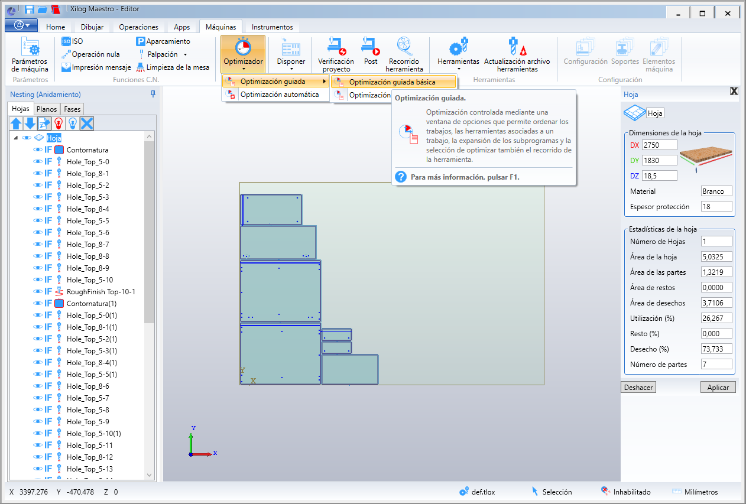The image size is (746, 504).
Task: Toggle eye for RoughFinish Top-10-1
Action: pyautogui.click(x=38, y=291)
